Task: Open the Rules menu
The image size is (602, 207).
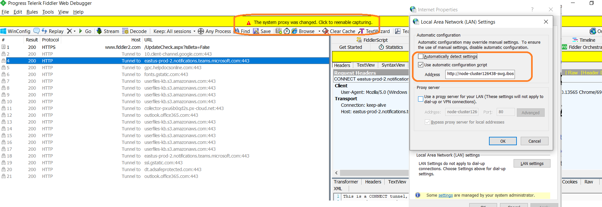Action: pyautogui.click(x=32, y=12)
